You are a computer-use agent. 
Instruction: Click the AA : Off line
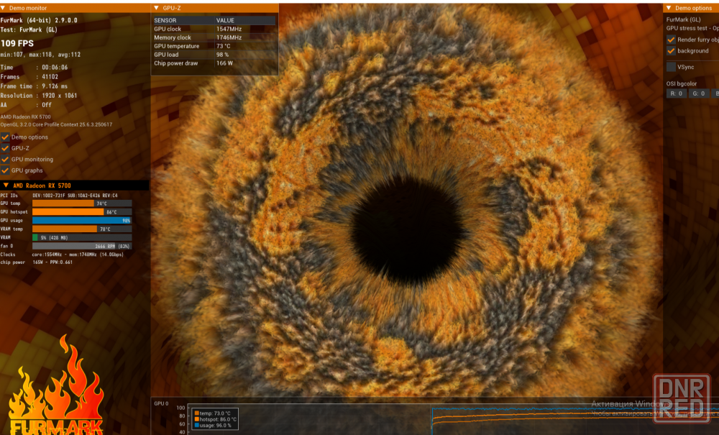tap(26, 105)
